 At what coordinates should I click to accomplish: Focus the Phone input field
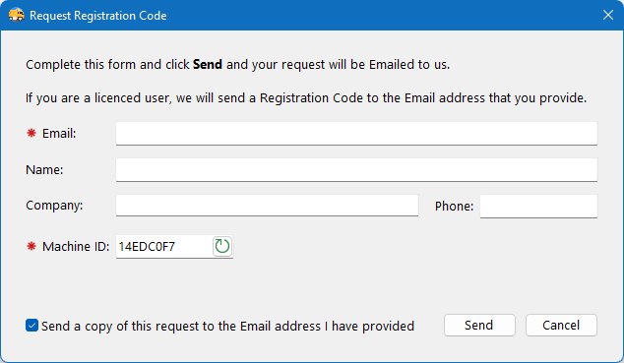538,206
